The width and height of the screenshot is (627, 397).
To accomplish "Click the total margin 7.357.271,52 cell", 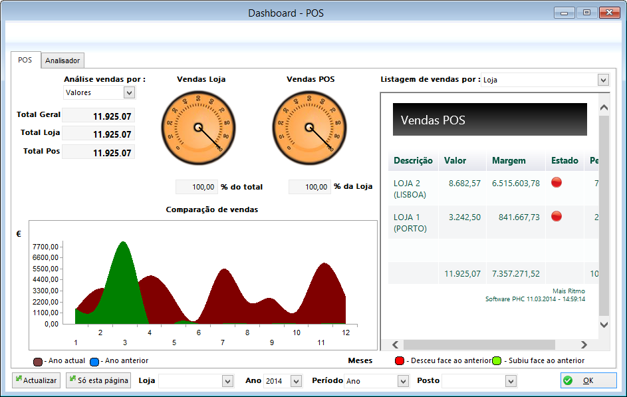I will point(516,274).
